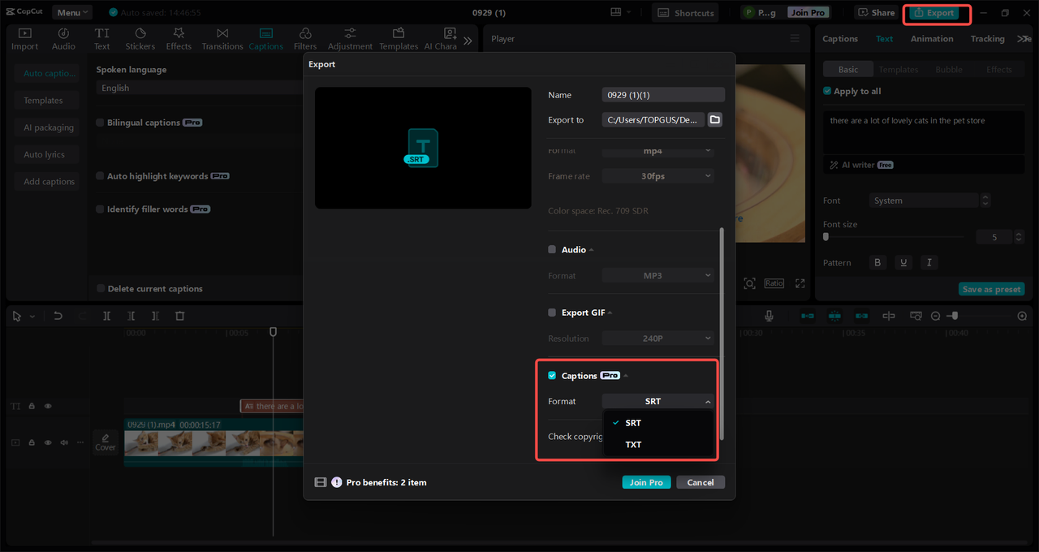The height and width of the screenshot is (552, 1039).
Task: Uncheck the Captions export checkbox
Action: pos(552,375)
